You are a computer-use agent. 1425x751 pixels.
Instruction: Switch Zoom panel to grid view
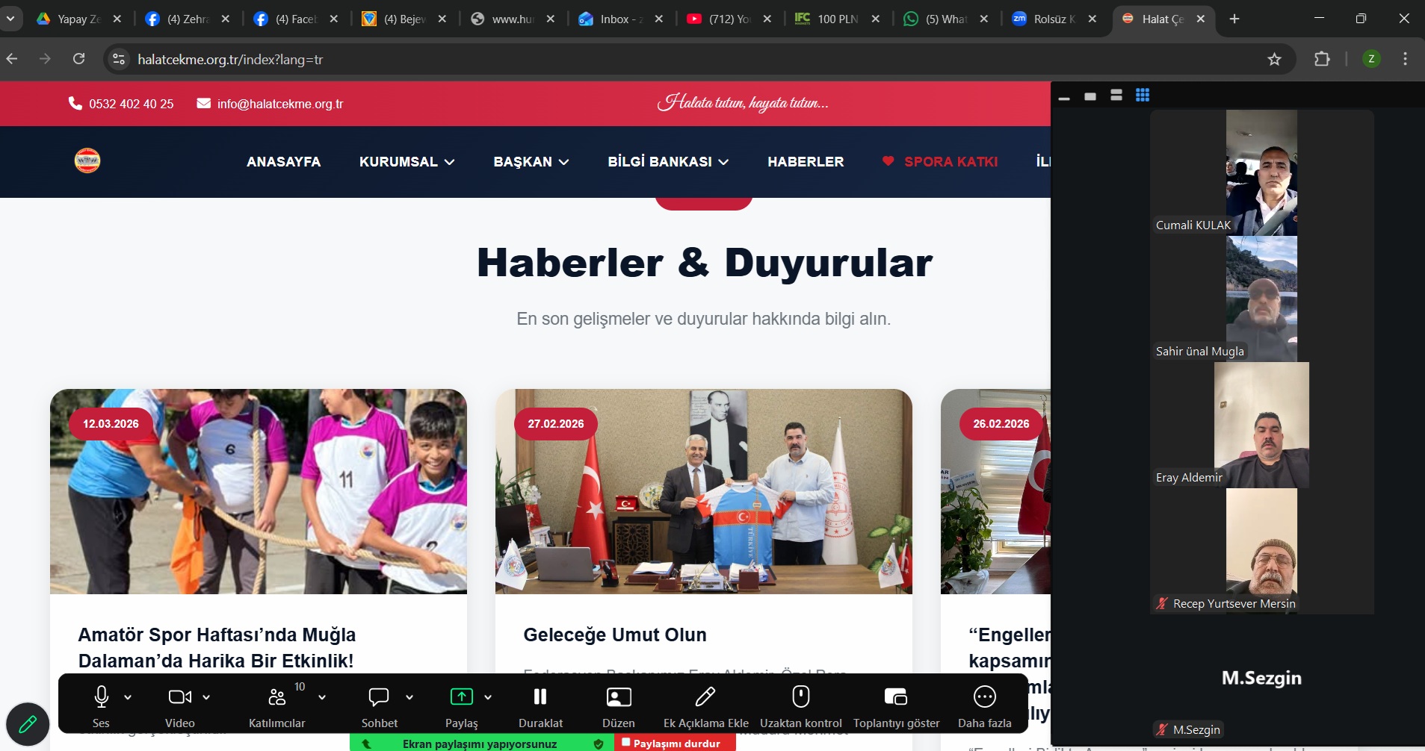coord(1143,96)
